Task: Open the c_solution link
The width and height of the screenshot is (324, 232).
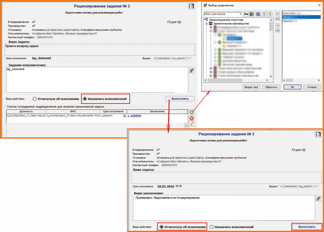Action: coord(134,116)
